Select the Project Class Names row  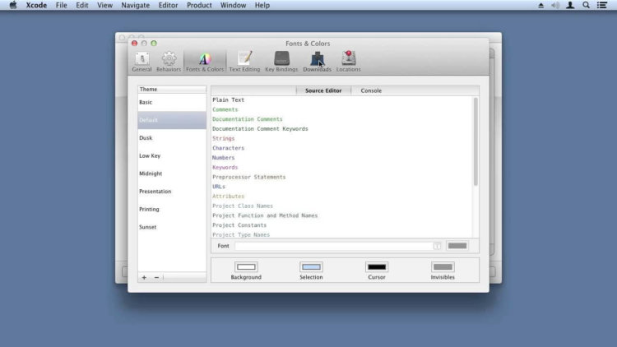342,206
